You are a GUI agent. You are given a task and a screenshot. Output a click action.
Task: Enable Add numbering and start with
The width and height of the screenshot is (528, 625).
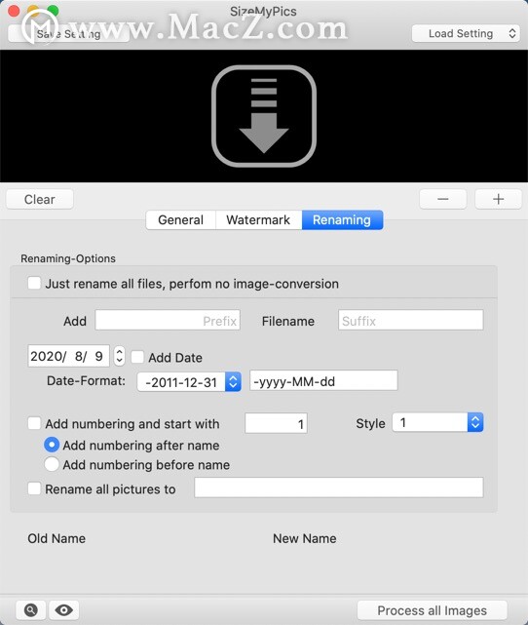34,423
